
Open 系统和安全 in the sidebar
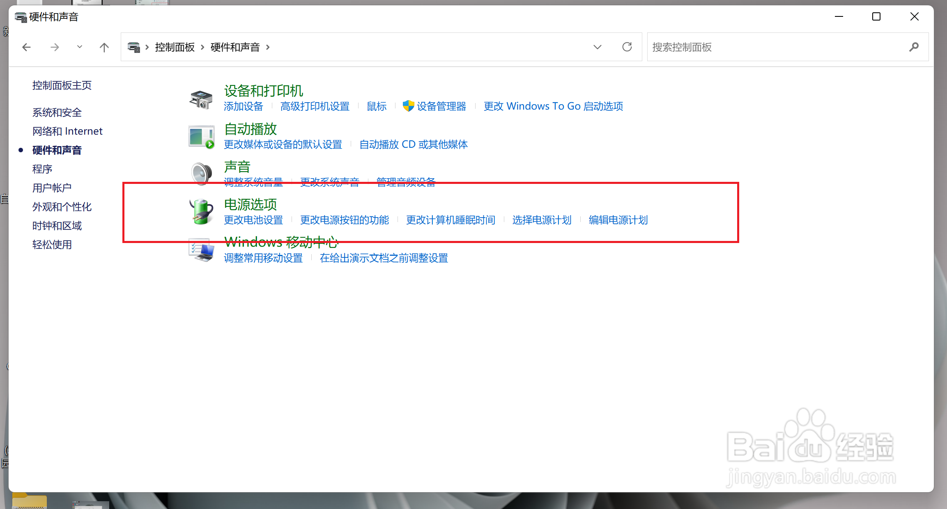click(57, 112)
